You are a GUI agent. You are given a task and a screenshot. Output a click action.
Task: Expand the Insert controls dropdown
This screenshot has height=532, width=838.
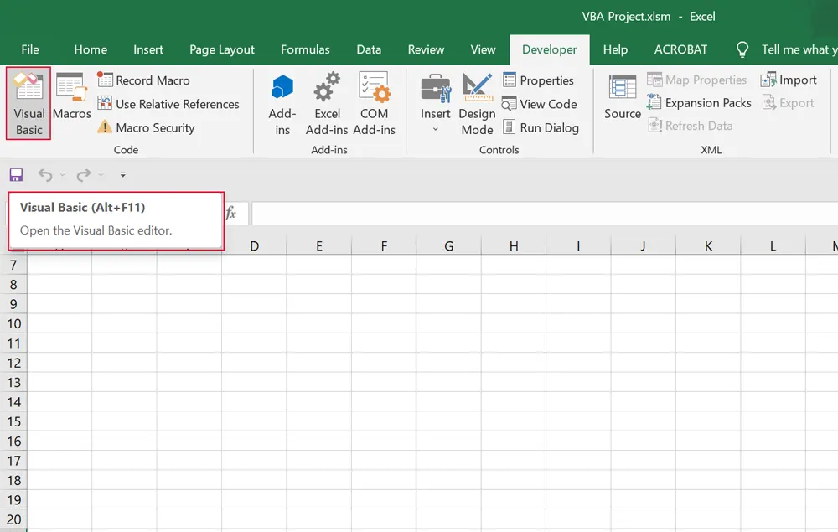pyautogui.click(x=436, y=129)
